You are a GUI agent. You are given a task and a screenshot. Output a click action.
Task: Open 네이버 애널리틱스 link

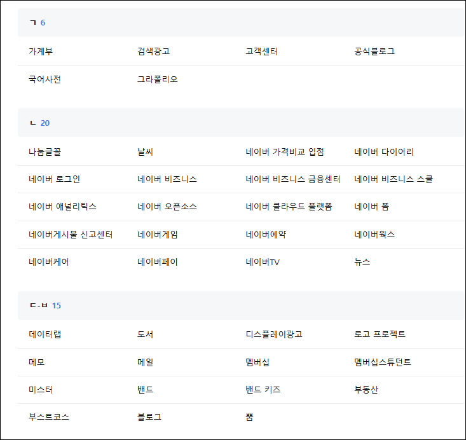62,207
